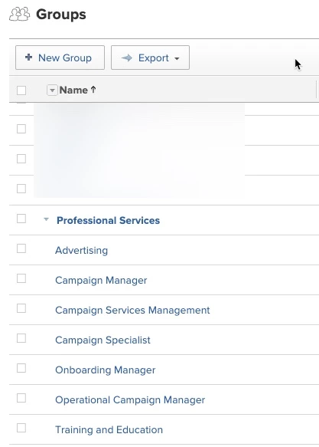Screen dimensions: 319x447
Task: Click the Groups people icon
Action: click(x=19, y=15)
